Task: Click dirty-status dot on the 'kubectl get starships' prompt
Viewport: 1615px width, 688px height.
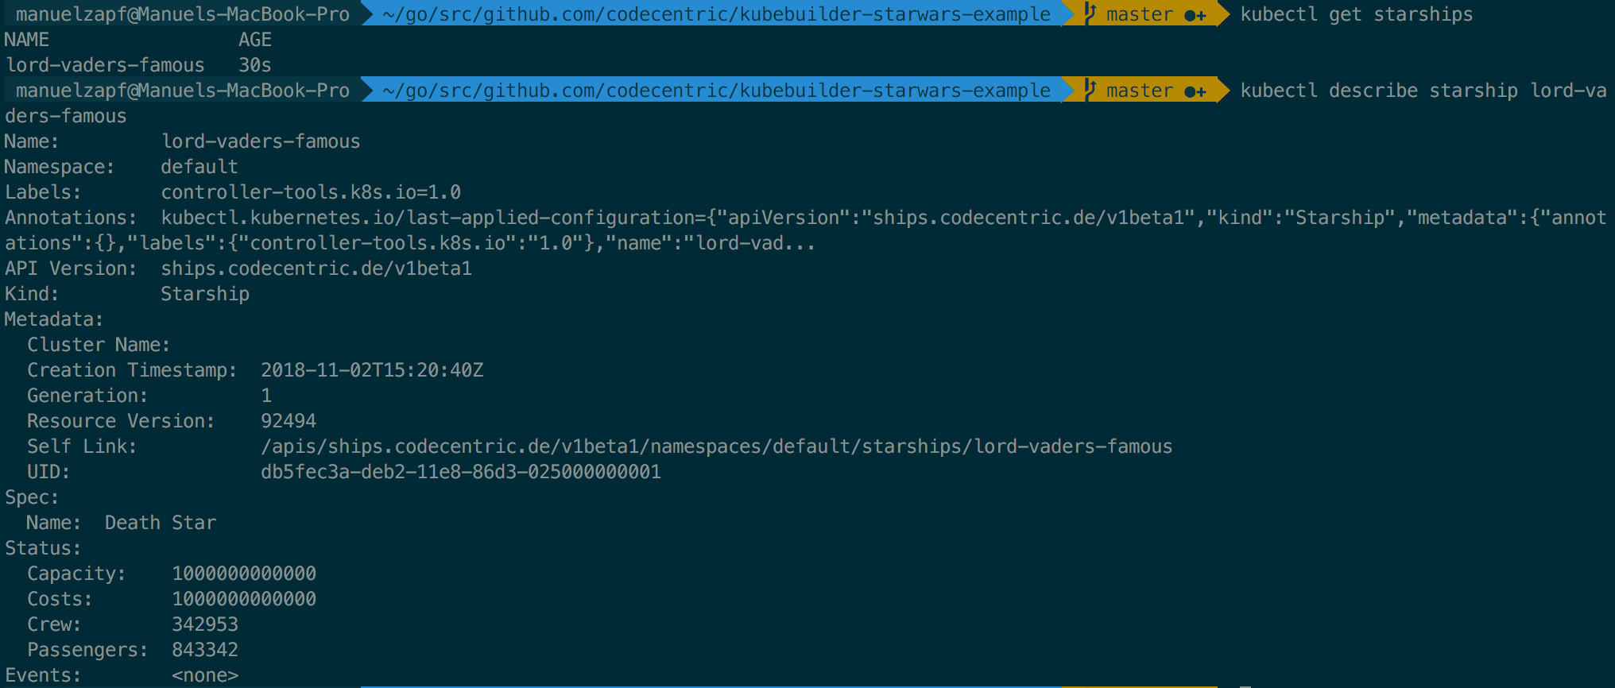Action: click(x=1190, y=15)
